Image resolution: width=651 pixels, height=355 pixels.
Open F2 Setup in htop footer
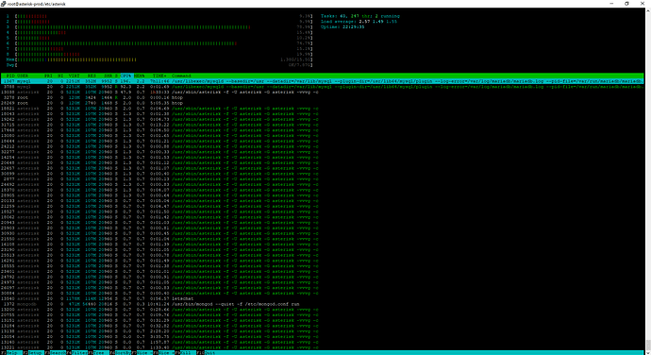click(x=33, y=352)
